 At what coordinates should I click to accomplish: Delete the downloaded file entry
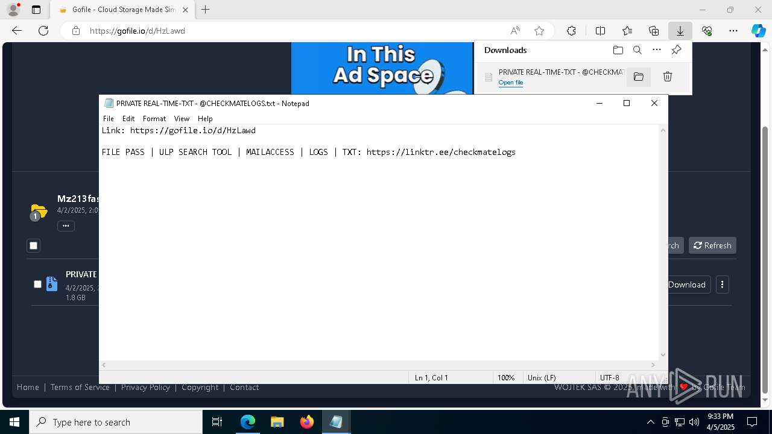(668, 77)
